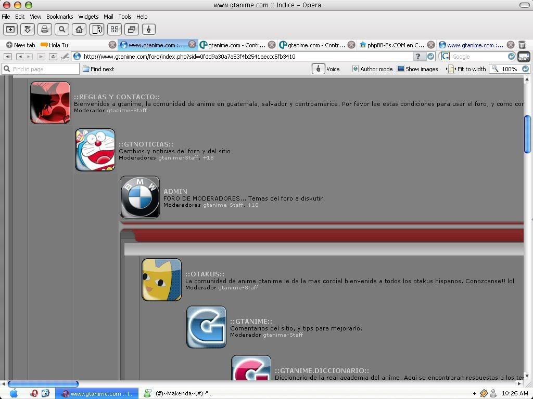
Task: Open the View menu
Action: coord(35,17)
